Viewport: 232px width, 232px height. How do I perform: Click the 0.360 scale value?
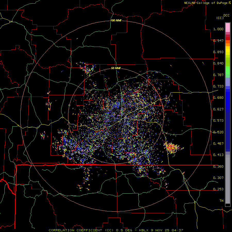[218, 167]
